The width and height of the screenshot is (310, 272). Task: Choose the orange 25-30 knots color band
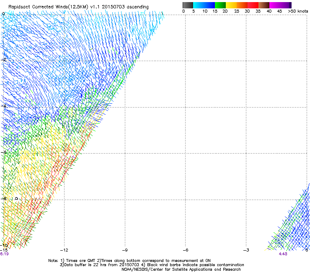(242, 5)
